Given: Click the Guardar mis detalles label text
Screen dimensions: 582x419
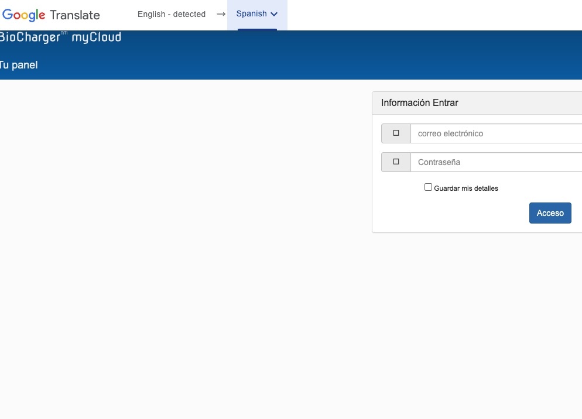Looking at the screenshot, I should tap(466, 188).
